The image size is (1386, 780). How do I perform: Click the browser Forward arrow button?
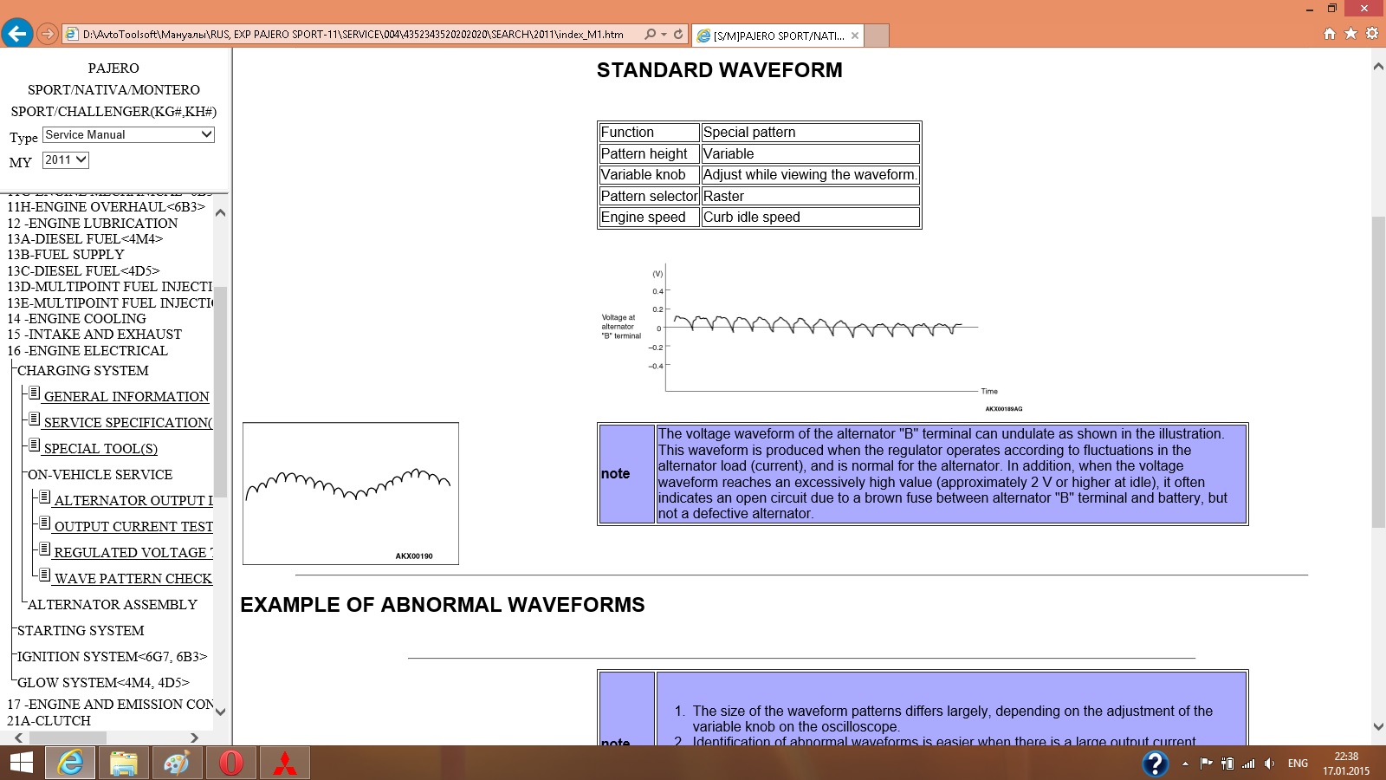(48, 34)
